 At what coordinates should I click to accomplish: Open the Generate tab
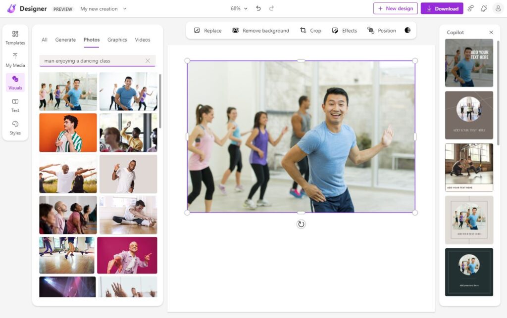tap(66, 40)
